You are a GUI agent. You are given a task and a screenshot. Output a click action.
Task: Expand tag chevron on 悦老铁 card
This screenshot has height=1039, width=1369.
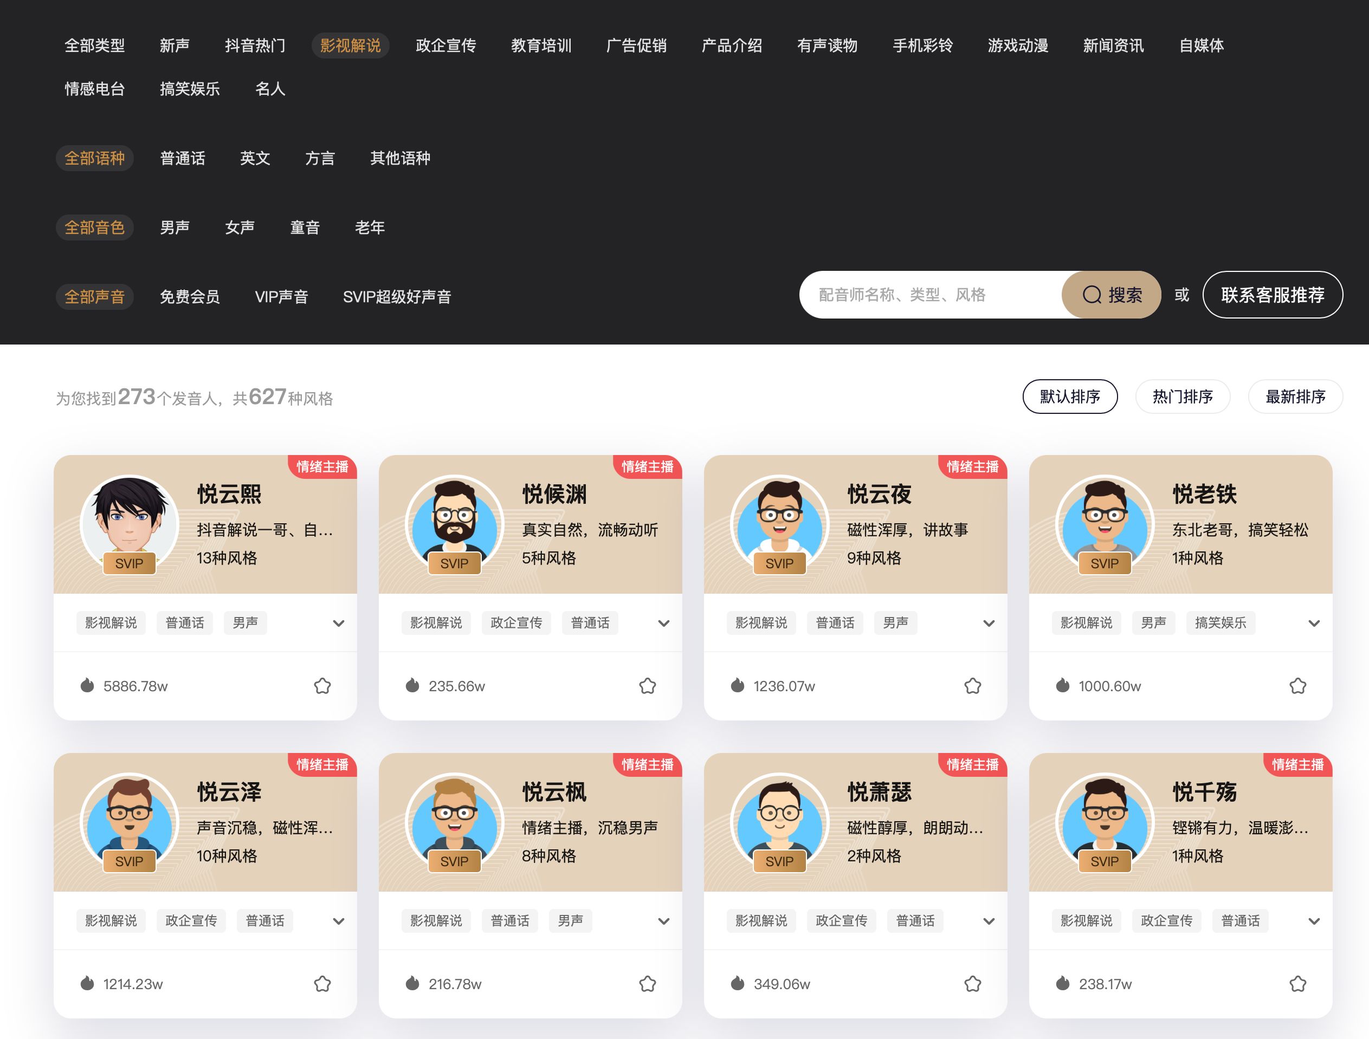[x=1314, y=624]
